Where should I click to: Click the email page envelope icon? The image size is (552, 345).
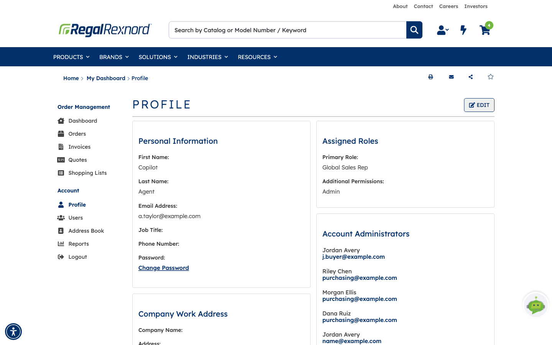pyautogui.click(x=451, y=77)
